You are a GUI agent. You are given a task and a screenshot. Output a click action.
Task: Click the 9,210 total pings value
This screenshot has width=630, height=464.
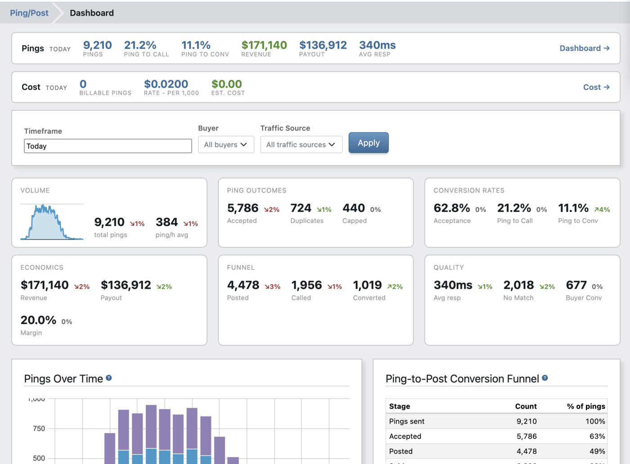109,222
